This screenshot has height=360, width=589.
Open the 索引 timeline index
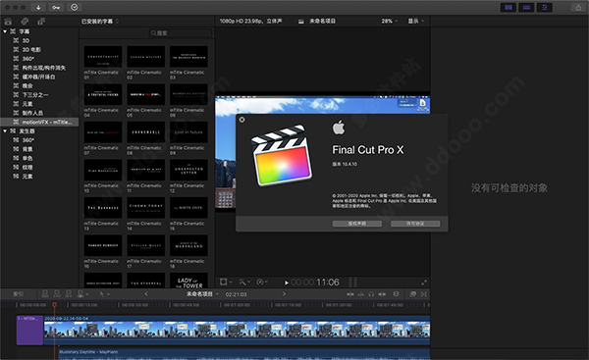click(x=18, y=294)
